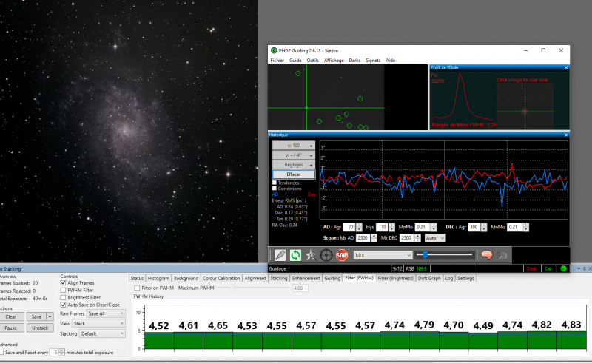
Task: Click the auto-select star icon
Action: [311, 255]
